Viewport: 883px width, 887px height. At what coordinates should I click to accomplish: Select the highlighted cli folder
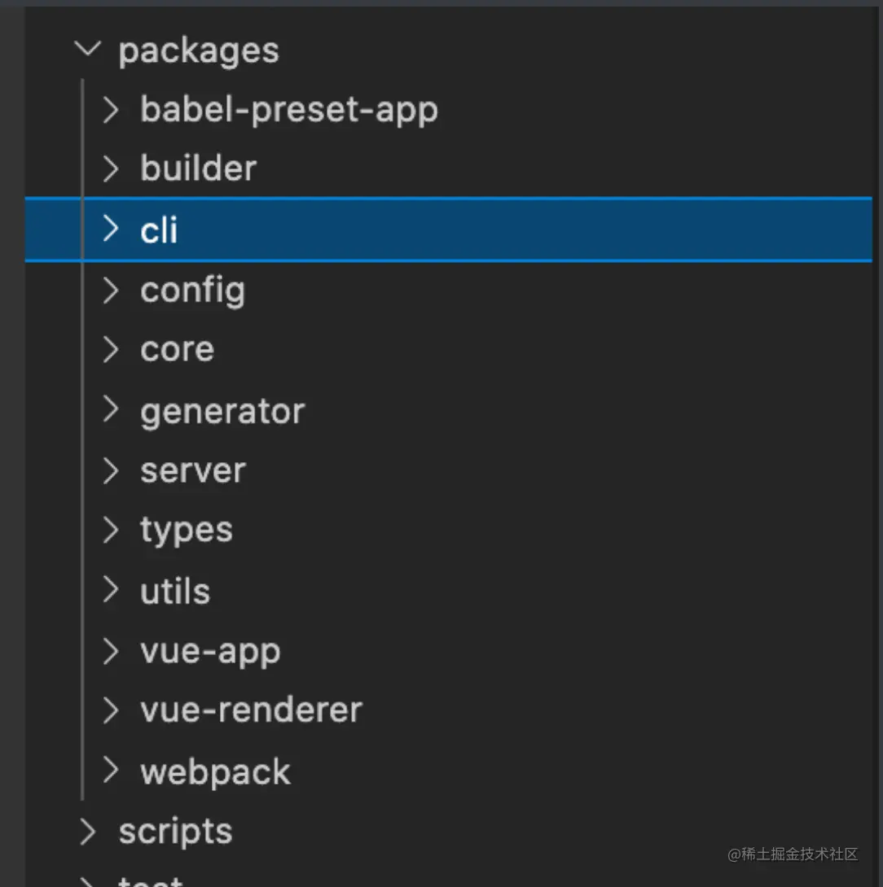tap(449, 229)
